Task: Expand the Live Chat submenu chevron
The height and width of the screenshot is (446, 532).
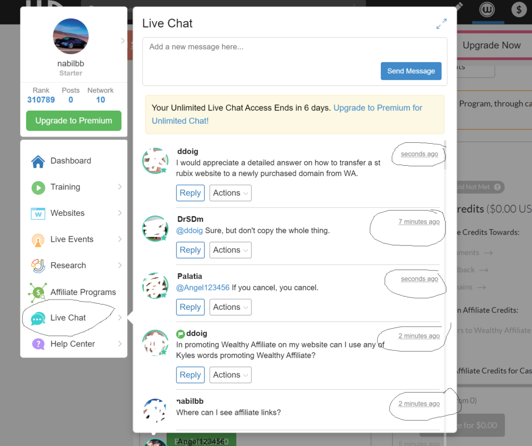Action: tap(120, 318)
